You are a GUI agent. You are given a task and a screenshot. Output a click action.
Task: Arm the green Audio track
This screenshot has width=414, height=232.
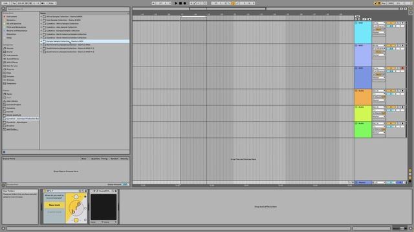[x=402, y=123]
